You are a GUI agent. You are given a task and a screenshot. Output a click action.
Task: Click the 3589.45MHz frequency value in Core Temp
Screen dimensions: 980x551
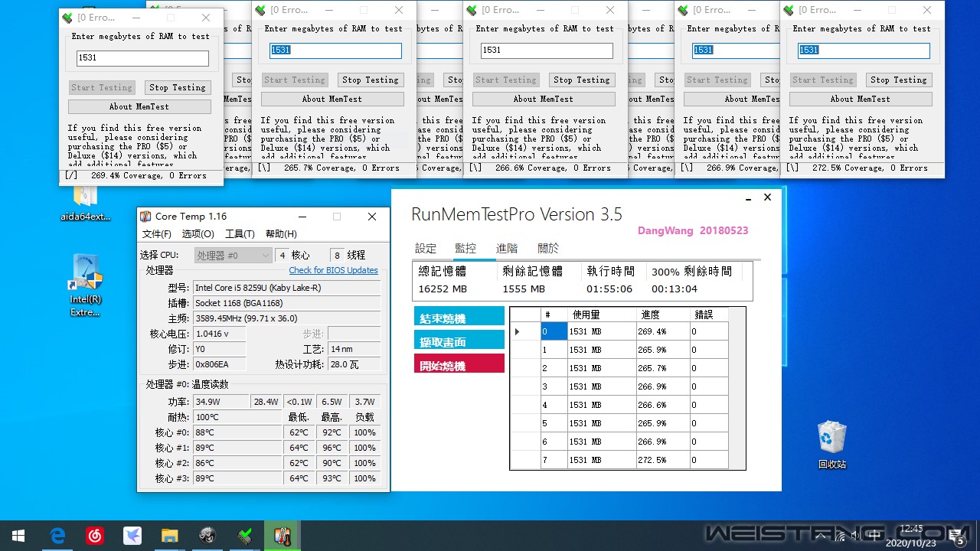point(286,318)
